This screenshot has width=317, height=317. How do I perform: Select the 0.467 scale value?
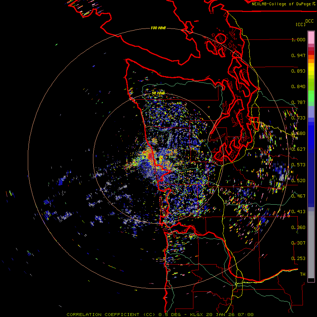coord(298,196)
